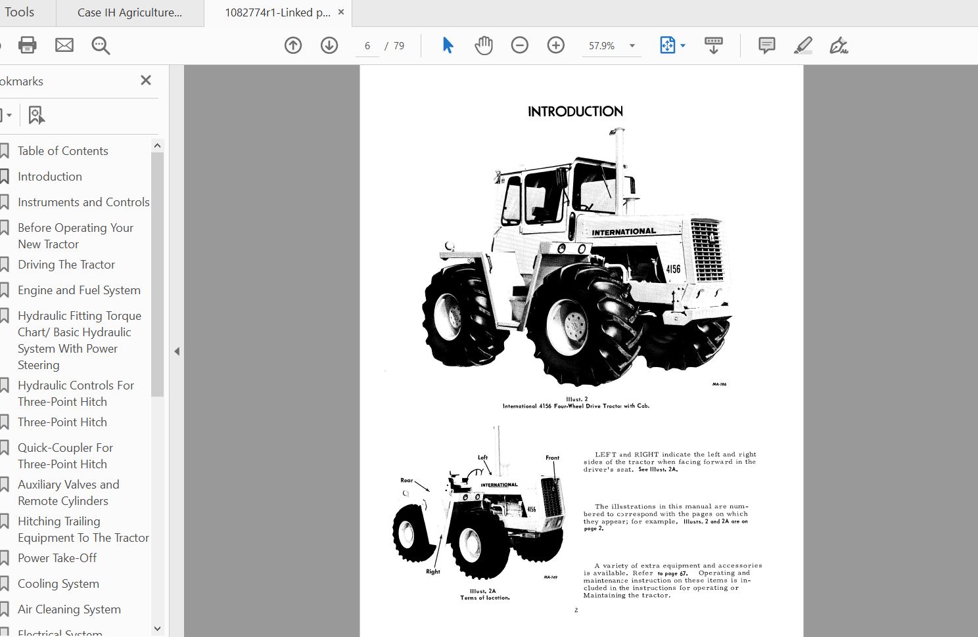Click the find-current-bookmark icon in Bookmarks panel

click(x=36, y=116)
